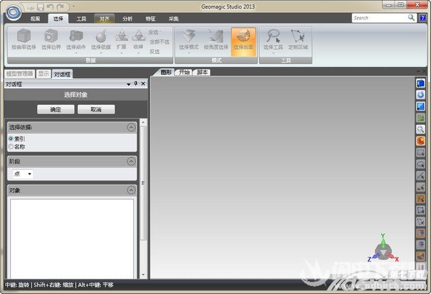Close the 对话框 panel
Image resolution: width=431 pixels, height=294 pixels.
tap(143, 83)
